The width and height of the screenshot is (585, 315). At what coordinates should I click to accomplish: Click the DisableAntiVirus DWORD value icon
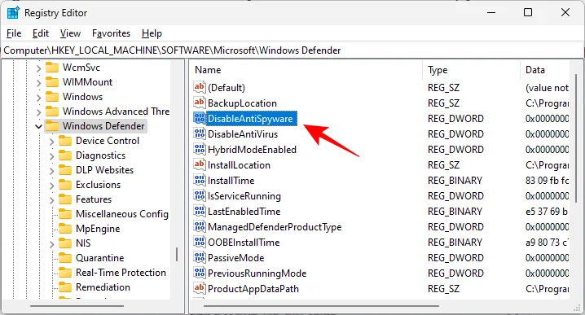[x=200, y=133]
